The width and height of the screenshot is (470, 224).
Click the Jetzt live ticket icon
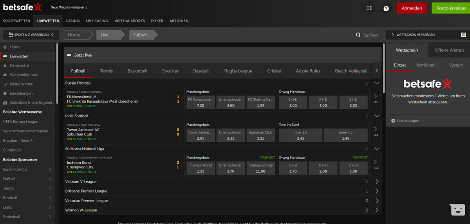[x=69, y=55]
